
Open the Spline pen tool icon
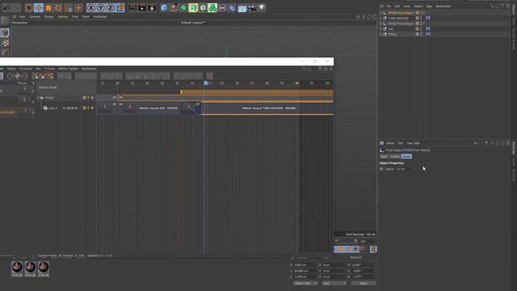[174, 7]
